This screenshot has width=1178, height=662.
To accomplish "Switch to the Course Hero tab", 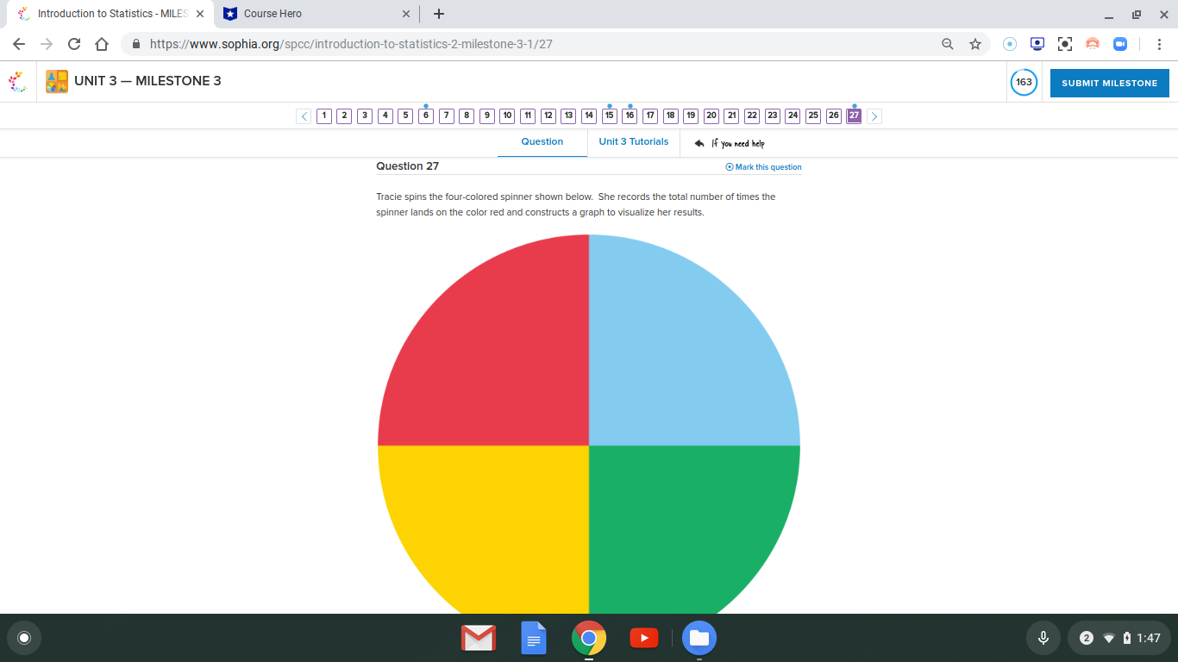I will [315, 14].
